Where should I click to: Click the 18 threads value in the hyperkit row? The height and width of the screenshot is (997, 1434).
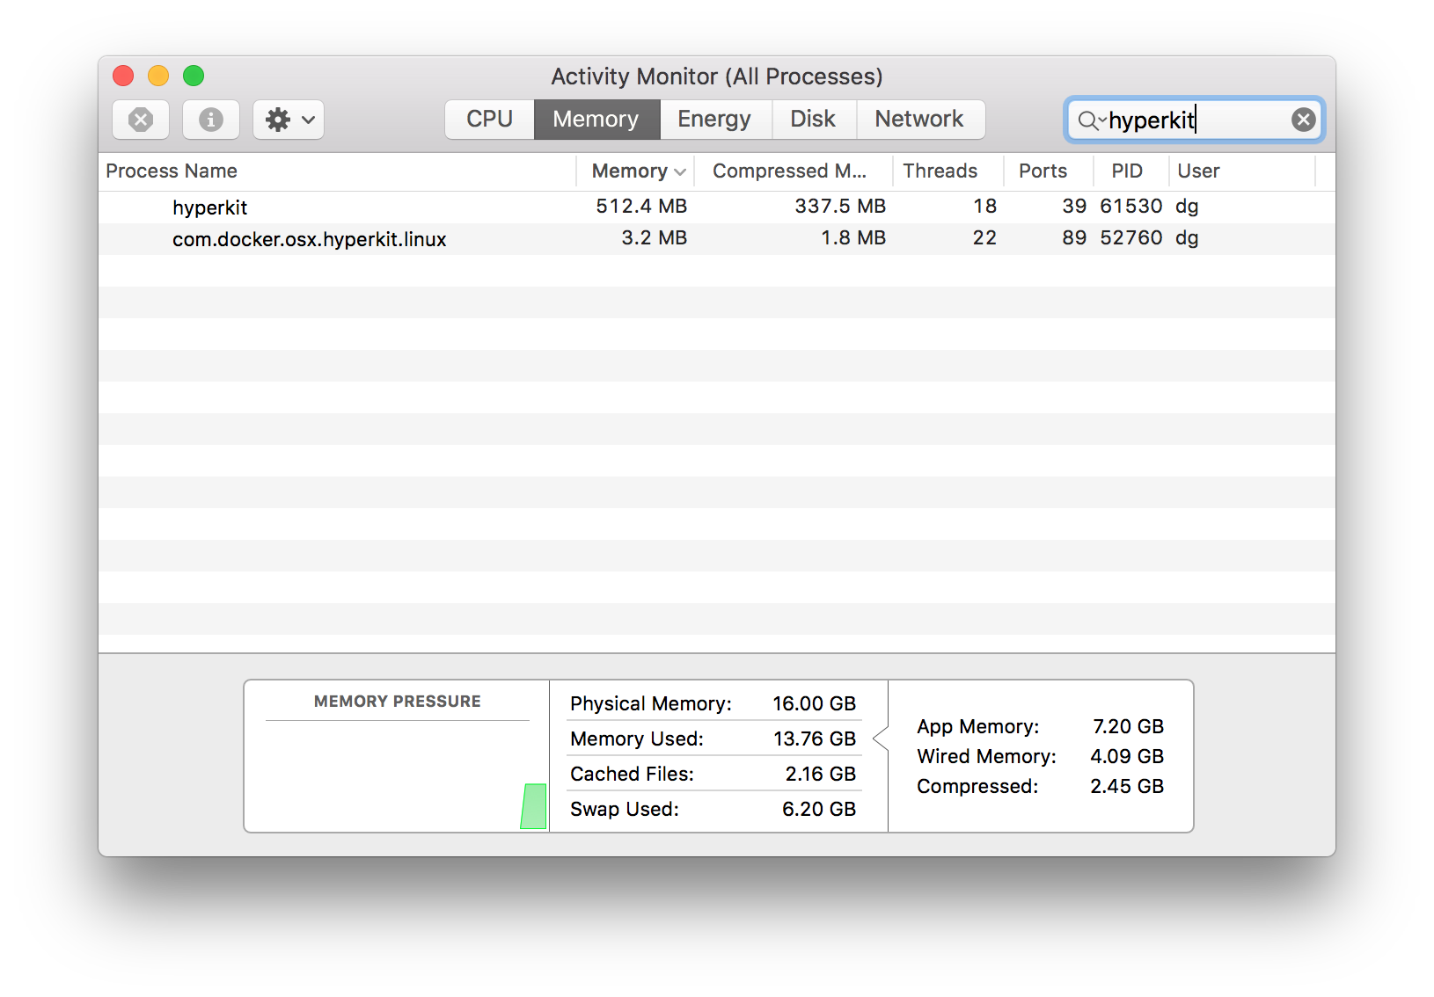985,207
